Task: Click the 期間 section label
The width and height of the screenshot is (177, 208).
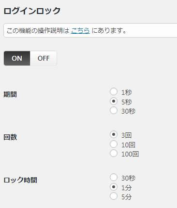Action: 10,94
